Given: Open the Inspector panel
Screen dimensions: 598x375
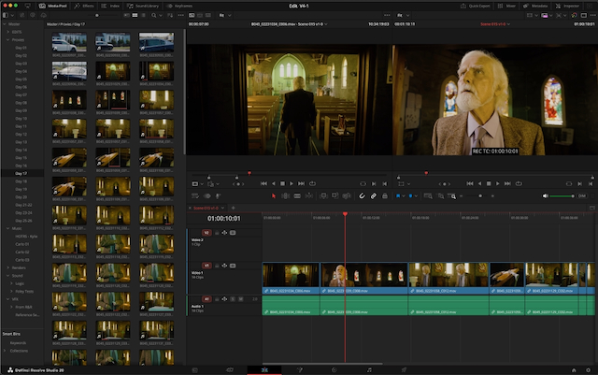Looking at the screenshot, I should pos(567,6).
